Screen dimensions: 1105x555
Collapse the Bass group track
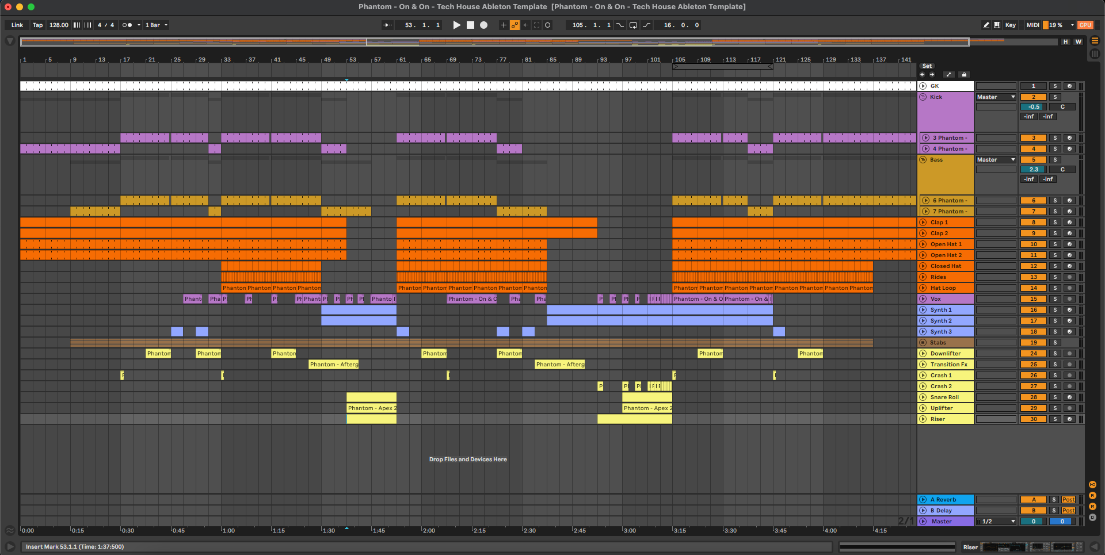(x=923, y=160)
